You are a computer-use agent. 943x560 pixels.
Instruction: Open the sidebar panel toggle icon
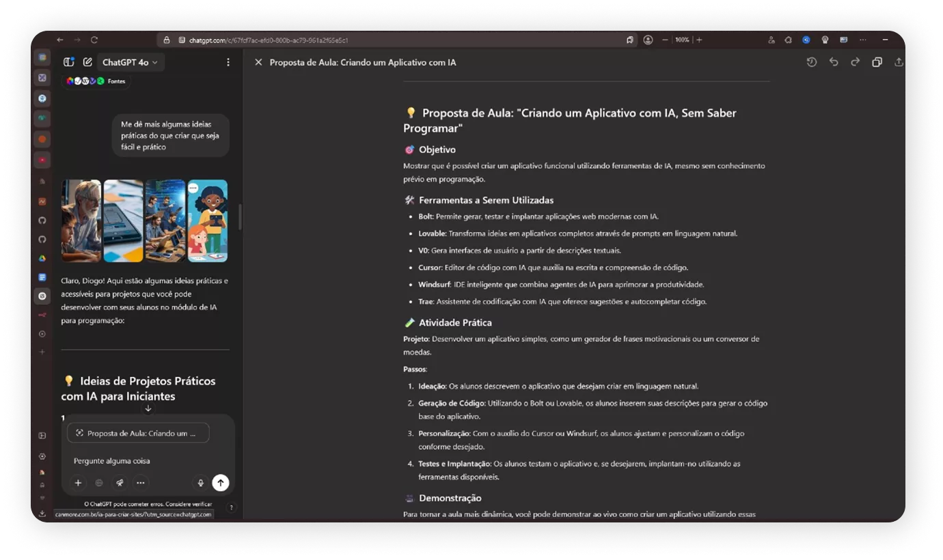(x=68, y=62)
